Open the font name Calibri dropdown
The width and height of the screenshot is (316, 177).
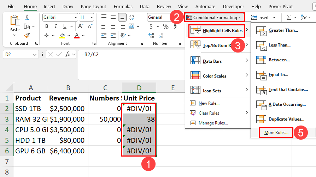click(x=76, y=18)
